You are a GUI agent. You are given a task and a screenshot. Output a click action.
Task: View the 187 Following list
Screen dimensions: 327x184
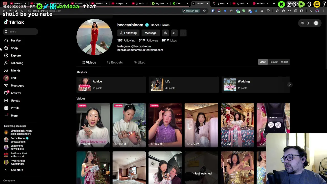tap(126, 40)
